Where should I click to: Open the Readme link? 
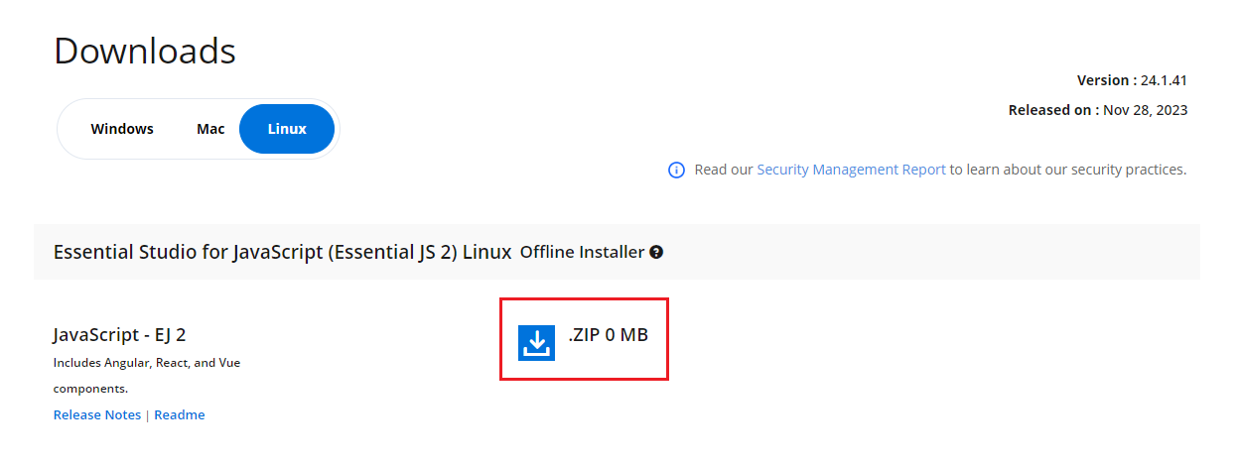pyautogui.click(x=180, y=414)
